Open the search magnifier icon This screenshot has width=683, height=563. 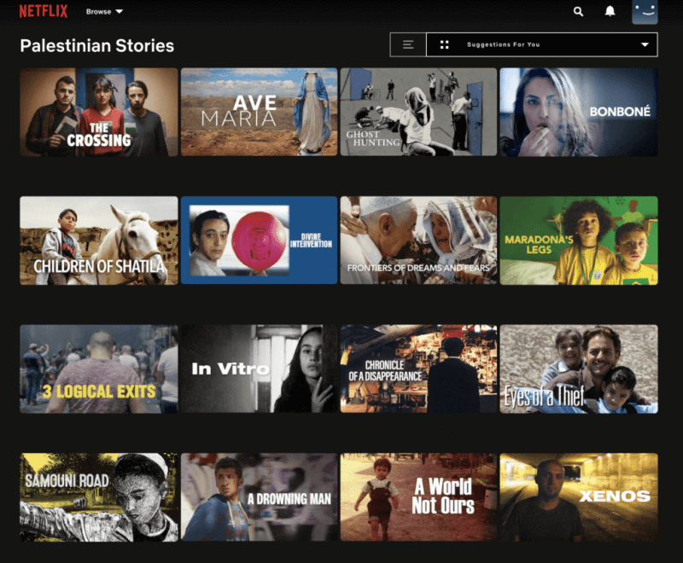tap(578, 11)
